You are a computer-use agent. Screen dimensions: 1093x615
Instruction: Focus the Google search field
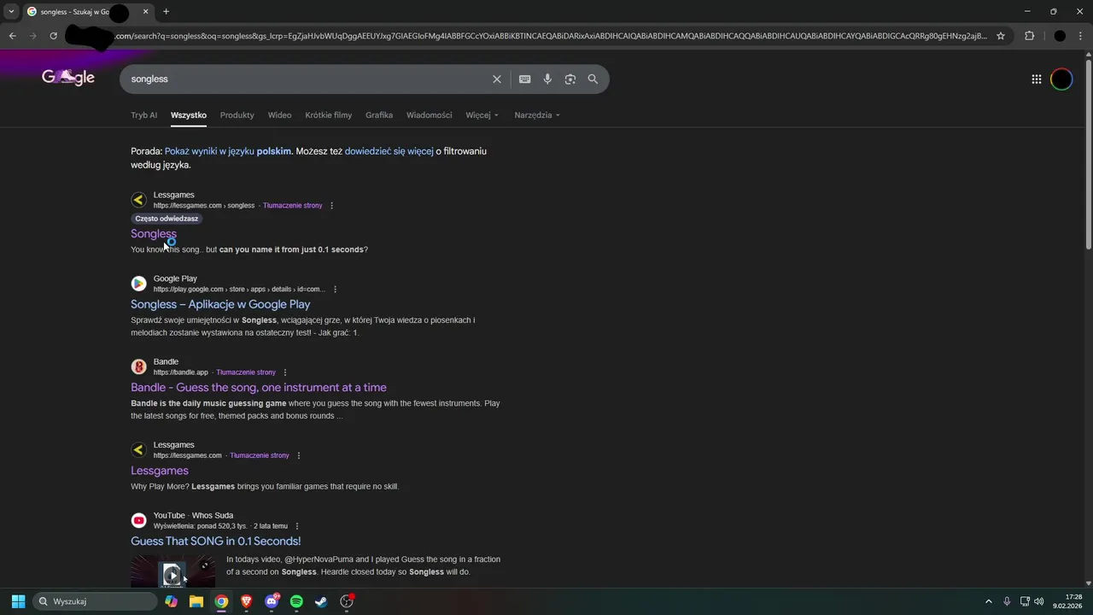307,79
